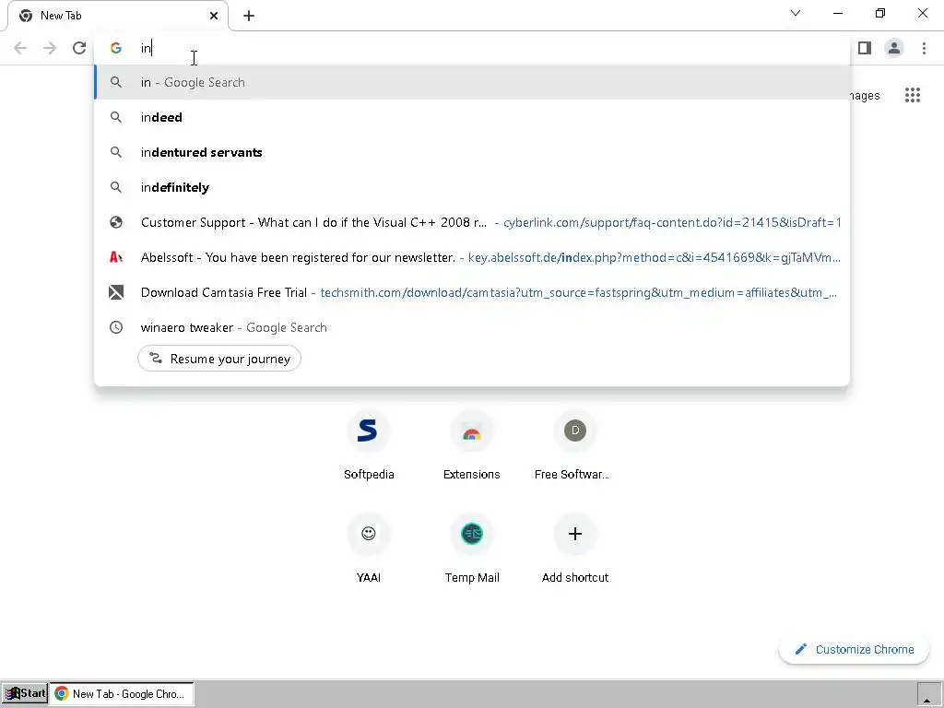Screen dimensions: 944x708
Task: Click the cyberlink.com URL text
Action: (672, 222)
